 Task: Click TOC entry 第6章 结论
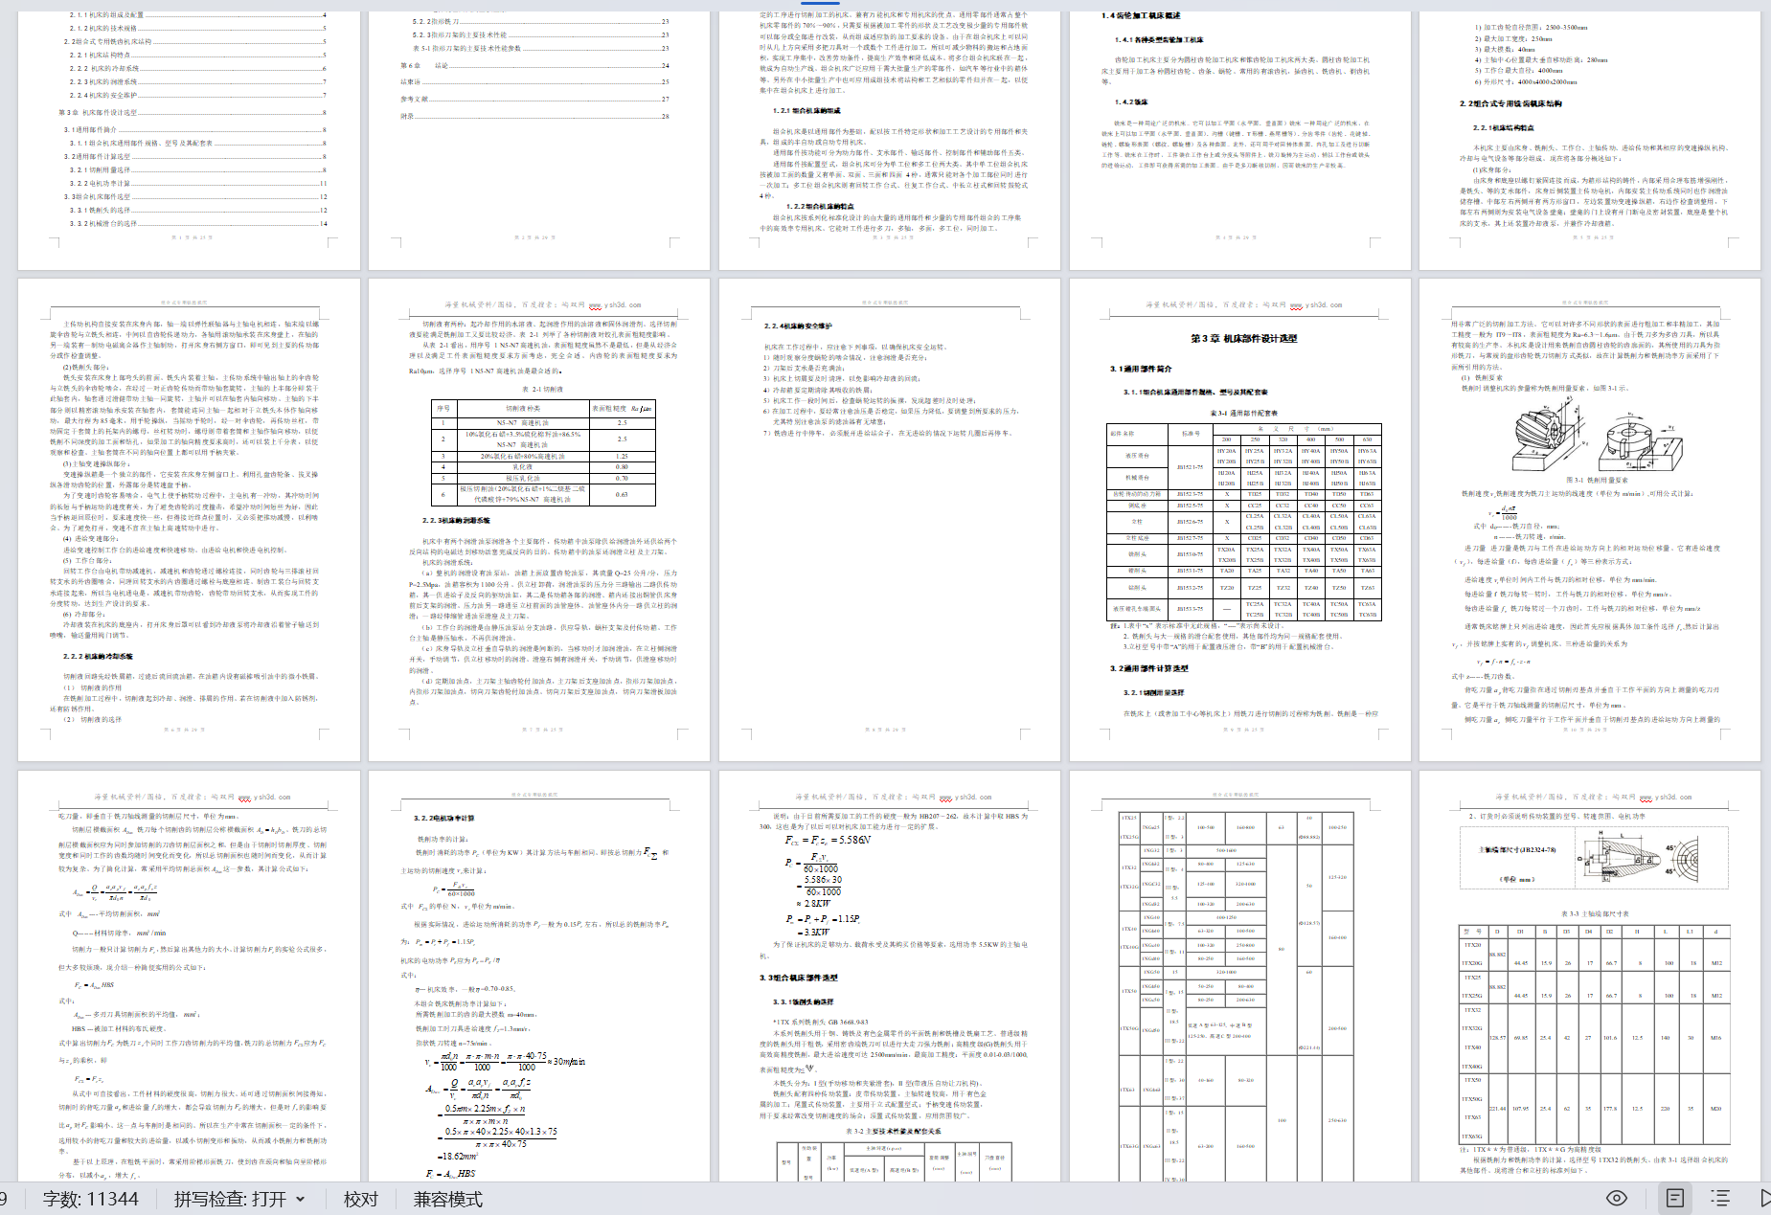[x=534, y=66]
